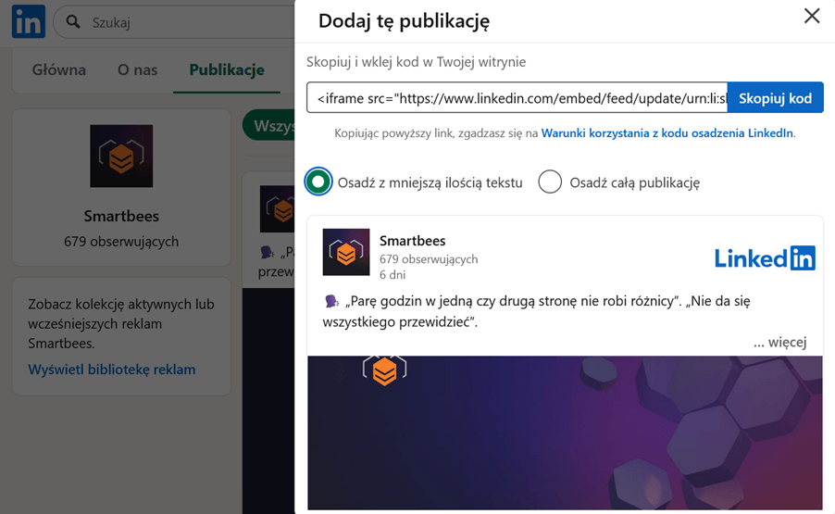Click the 679 obserwujących text in embed preview
The width and height of the screenshot is (835, 514).
coord(429,259)
